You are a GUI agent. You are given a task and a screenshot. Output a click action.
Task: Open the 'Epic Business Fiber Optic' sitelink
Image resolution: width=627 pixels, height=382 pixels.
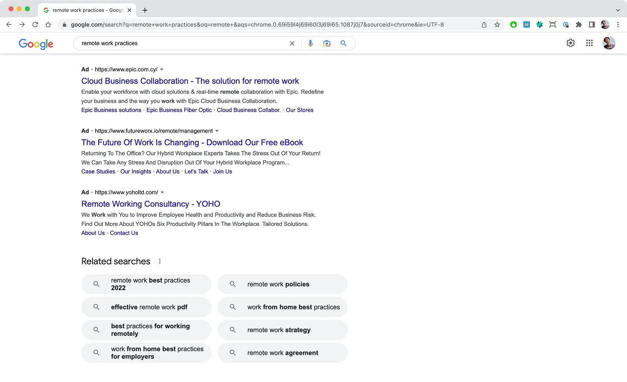tap(179, 110)
